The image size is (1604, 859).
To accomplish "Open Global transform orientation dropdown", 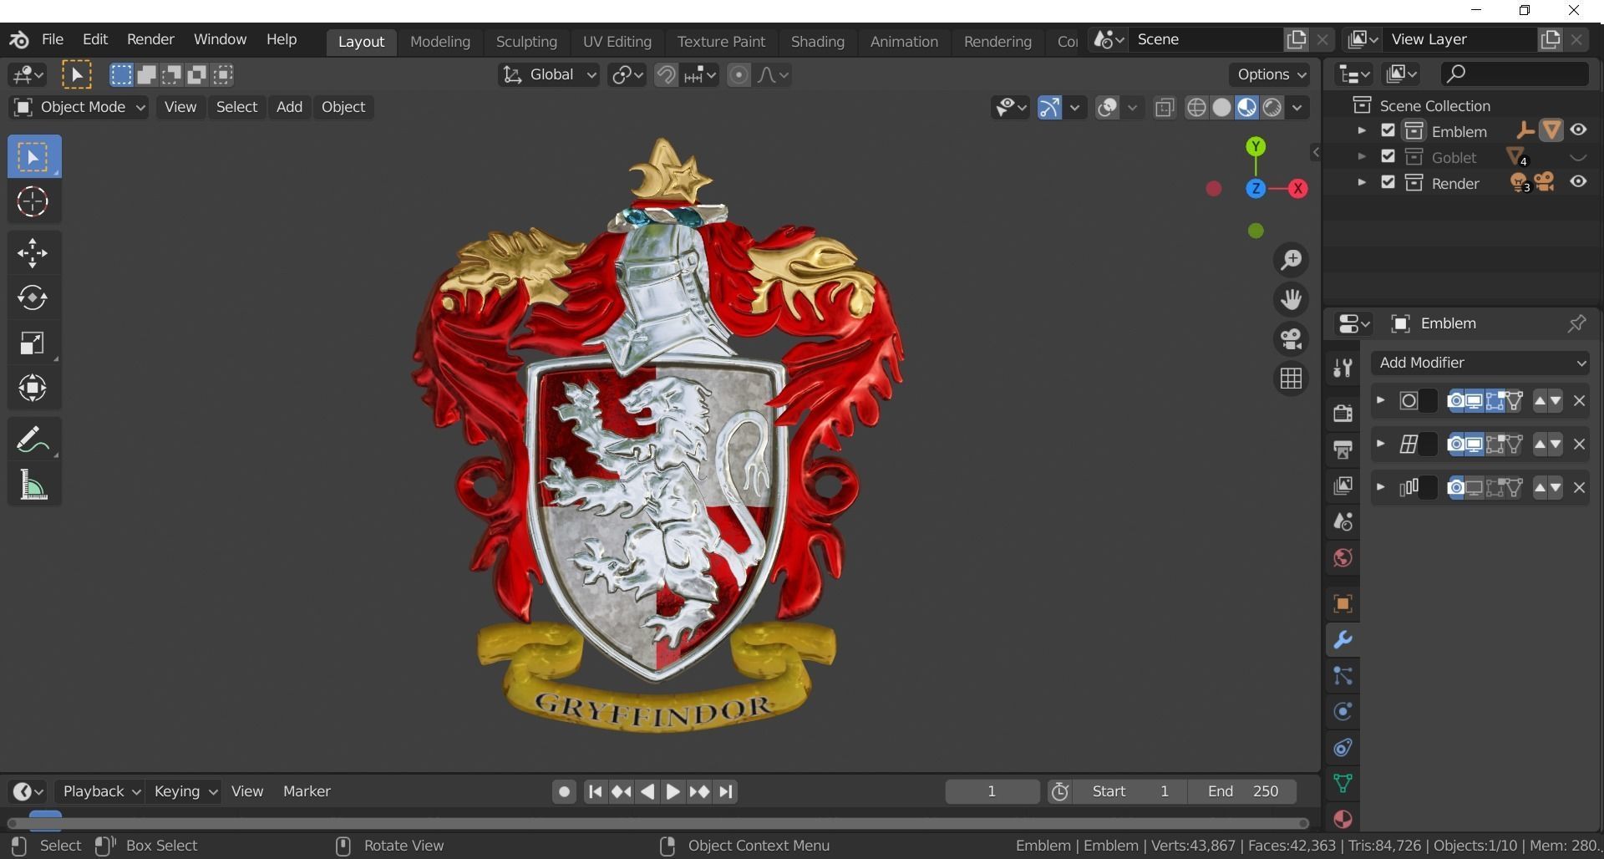I will pyautogui.click(x=549, y=75).
